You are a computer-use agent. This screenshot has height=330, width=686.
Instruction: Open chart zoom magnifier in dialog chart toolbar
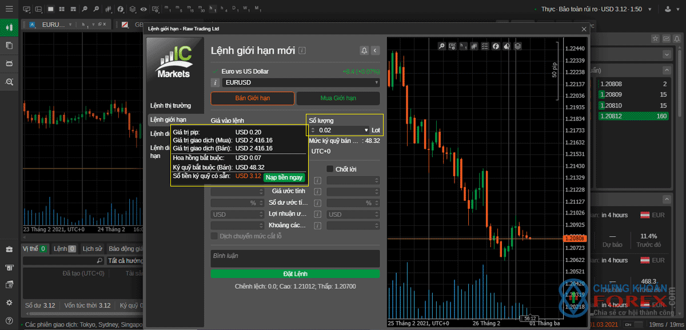441,46
